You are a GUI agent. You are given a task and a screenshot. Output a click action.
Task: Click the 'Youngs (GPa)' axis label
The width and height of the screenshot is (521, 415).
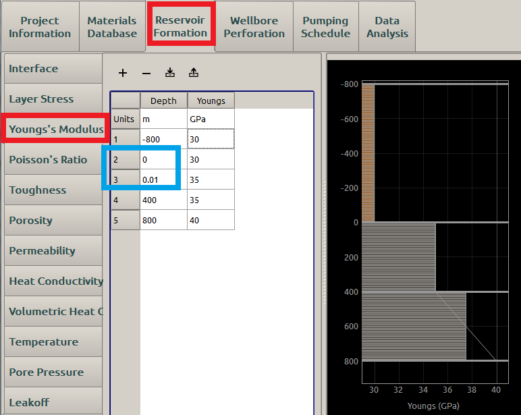coord(433,406)
